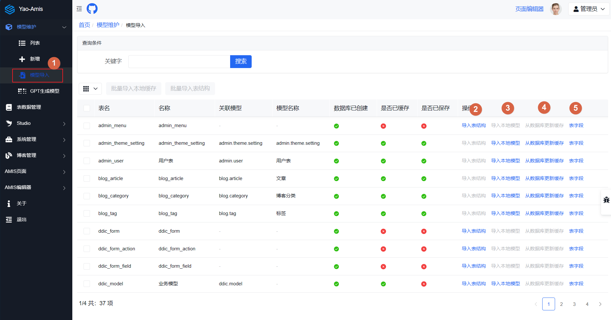Open 列表 list item in sidebar

[35, 43]
